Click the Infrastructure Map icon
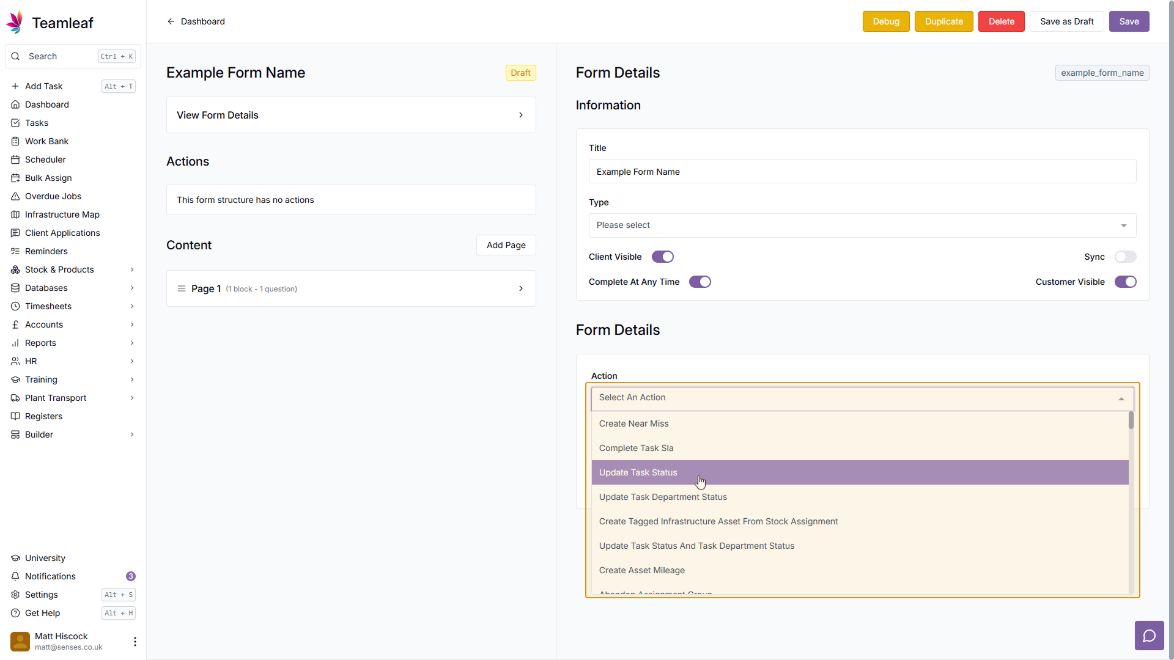Screen dimensions: 1174x660 point(15,215)
